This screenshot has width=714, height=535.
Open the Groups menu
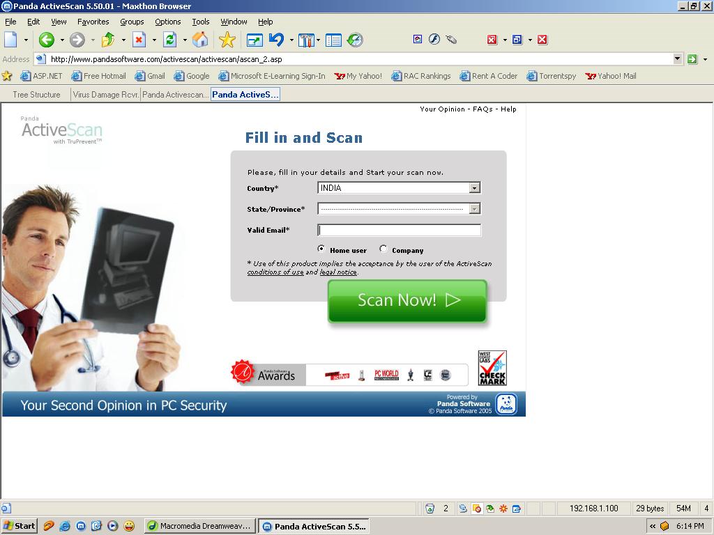coord(132,22)
